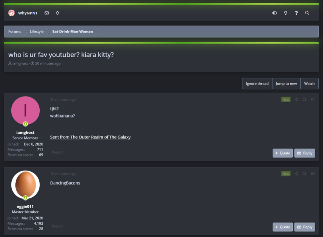
Task: Watch this thread
Action: (x=309, y=83)
